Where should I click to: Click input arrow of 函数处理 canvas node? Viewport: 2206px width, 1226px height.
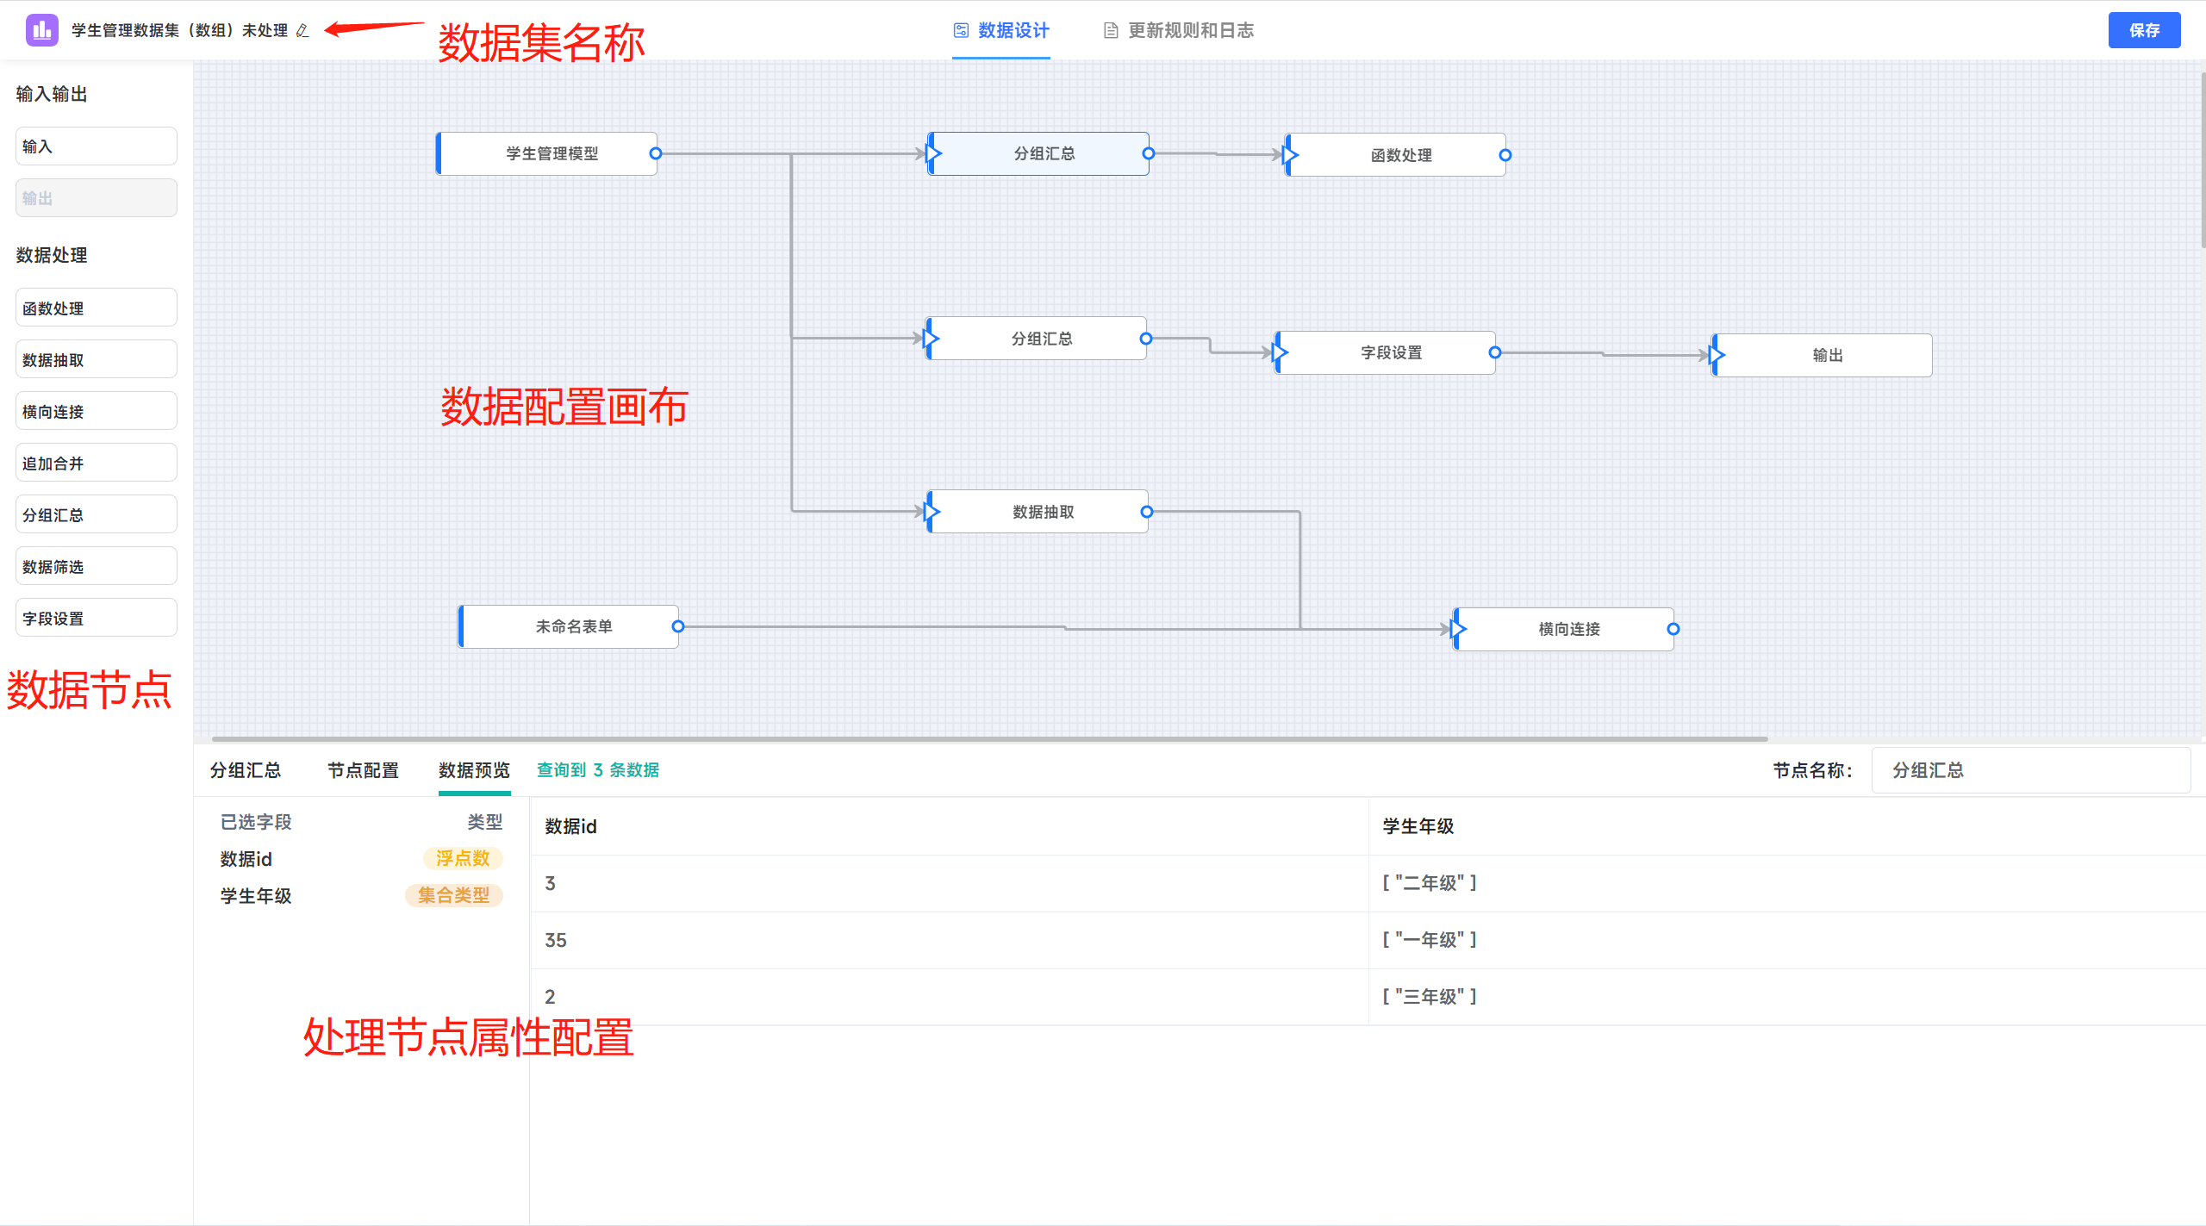coord(1290,155)
